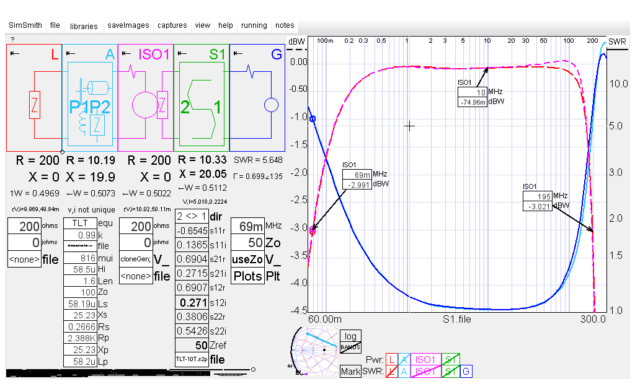
Task: Toggle Pwr plot for A
Action: pos(404,359)
